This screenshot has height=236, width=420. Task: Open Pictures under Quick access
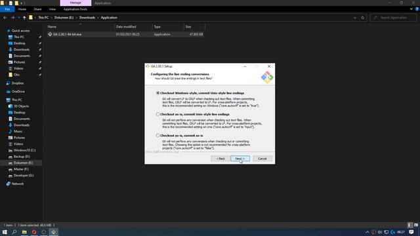click(x=19, y=62)
